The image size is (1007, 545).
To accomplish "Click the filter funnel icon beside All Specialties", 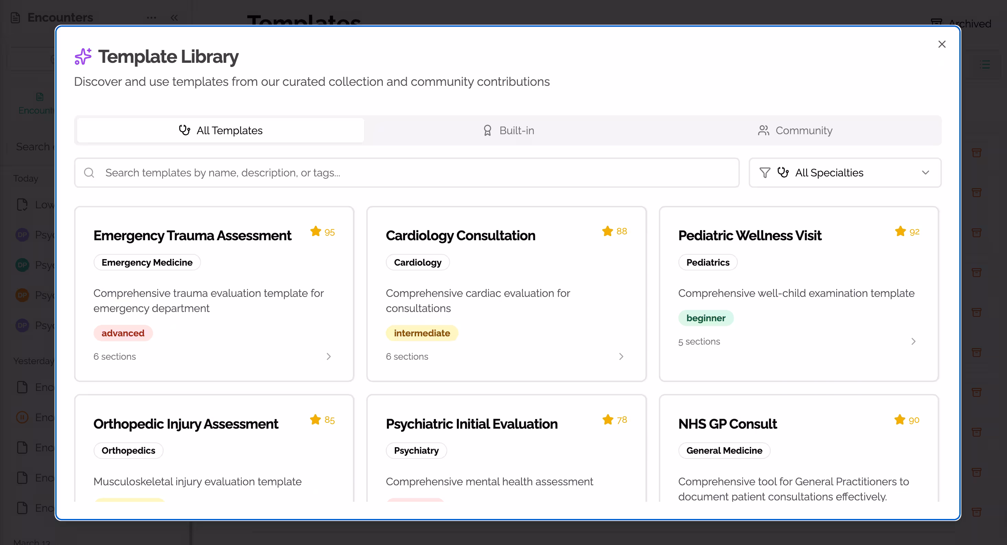I will [765, 173].
